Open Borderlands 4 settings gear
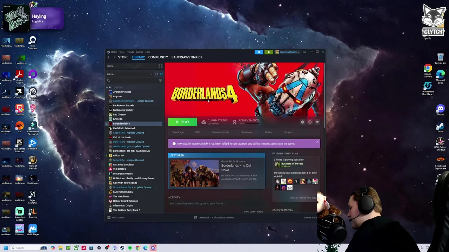The image size is (449, 252). (x=302, y=122)
